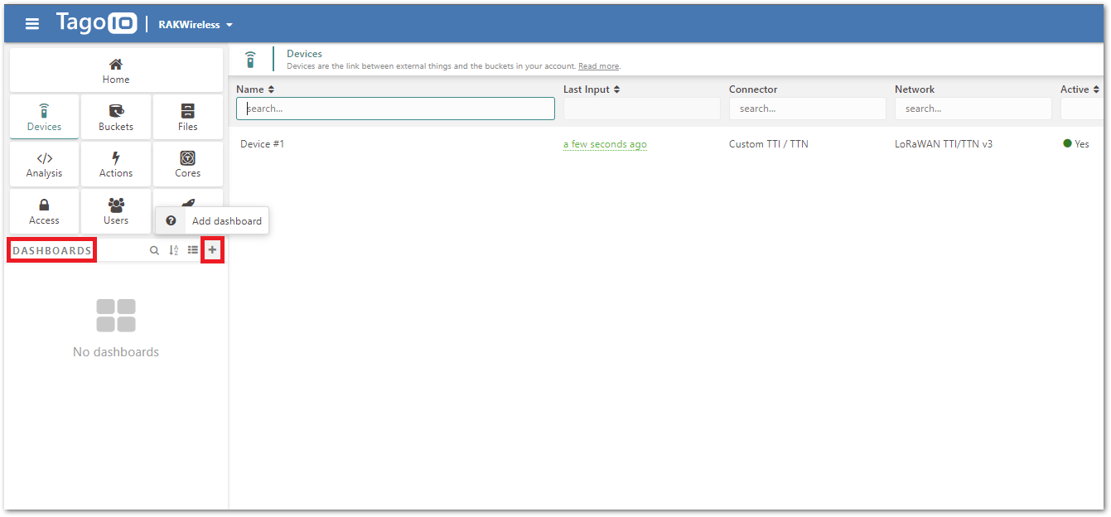Click the Read more link
Viewport: 1111px width, 517px height.
tap(598, 66)
